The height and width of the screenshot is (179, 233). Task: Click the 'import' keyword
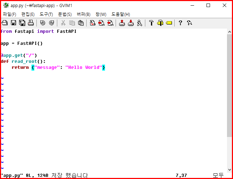[x=46, y=31]
